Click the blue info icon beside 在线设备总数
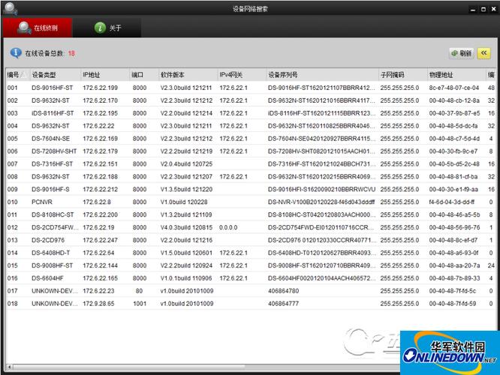 [16, 53]
